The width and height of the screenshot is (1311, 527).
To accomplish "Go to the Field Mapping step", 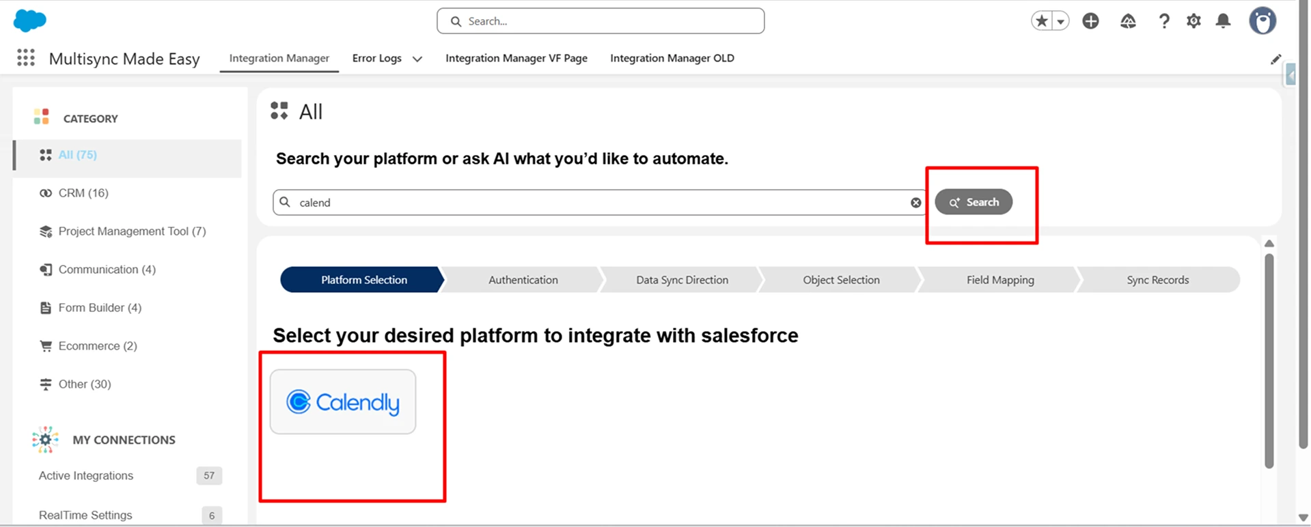I will 1000,280.
